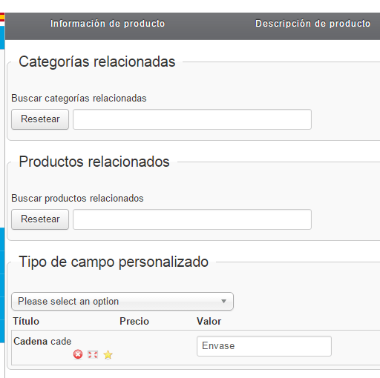This screenshot has height=378, width=380.
Task: Click the Spanish flag icon
Action: (2, 17)
